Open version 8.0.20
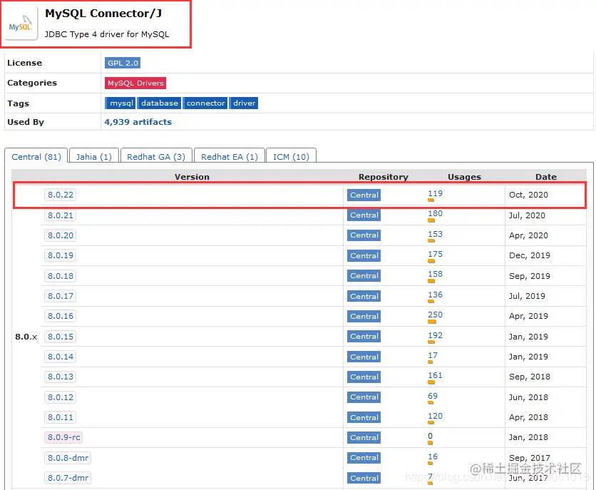The image size is (596, 490). click(x=60, y=235)
